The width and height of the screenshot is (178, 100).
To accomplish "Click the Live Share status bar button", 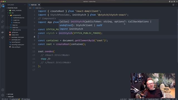I will (x=26, y=99).
